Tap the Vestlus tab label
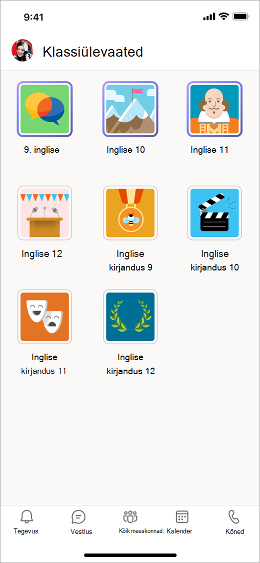 (x=81, y=532)
